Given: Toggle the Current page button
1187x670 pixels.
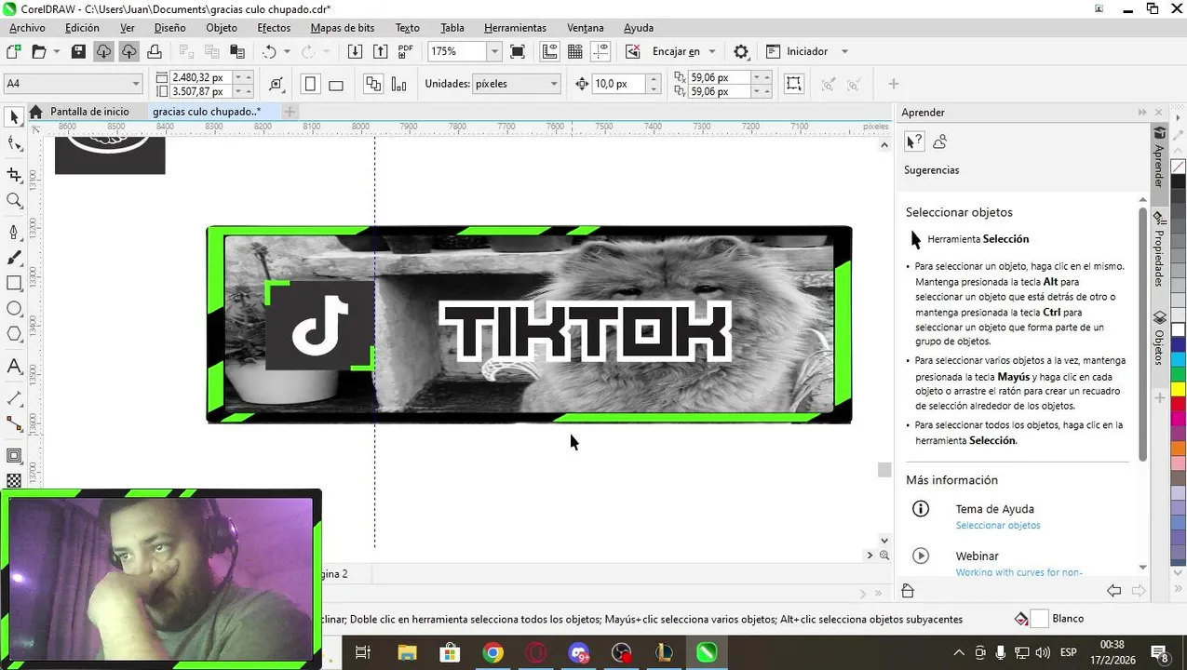Looking at the screenshot, I should (399, 85).
